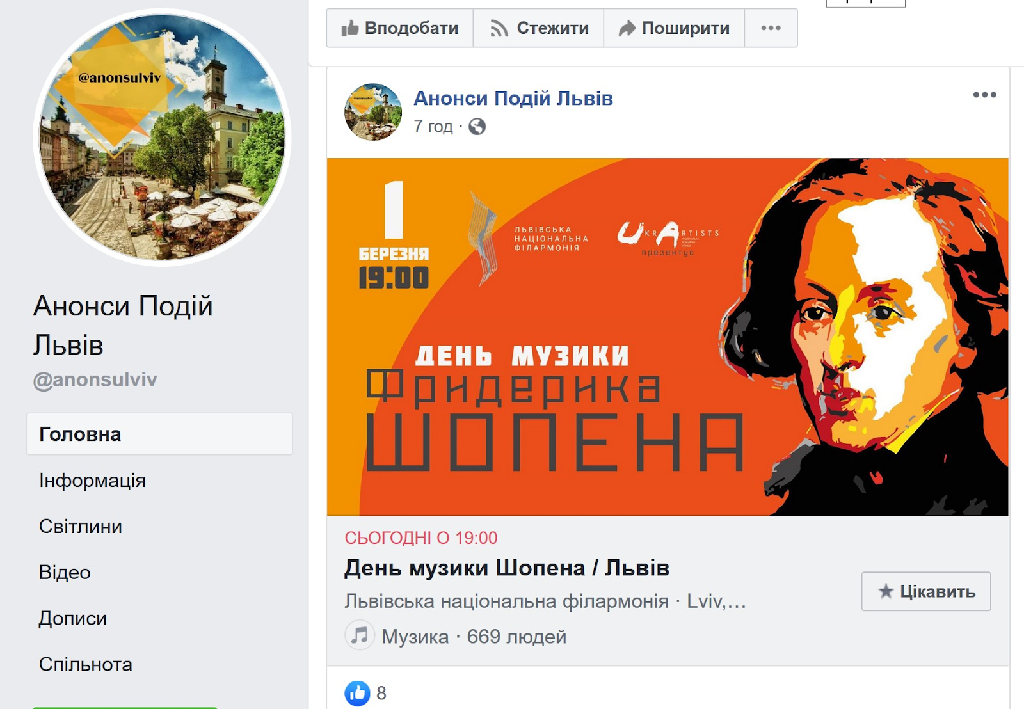Click the share arrow icon on Поширити
1024x709 pixels.
(627, 28)
